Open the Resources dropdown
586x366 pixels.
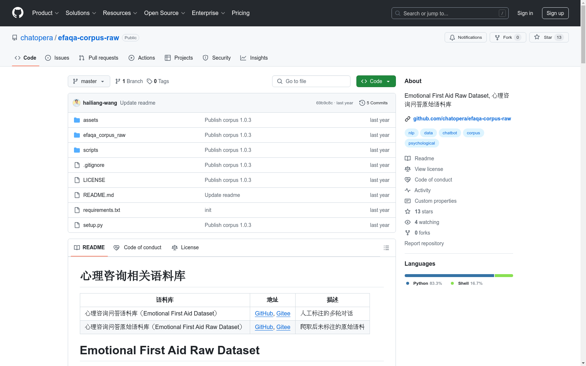click(120, 13)
